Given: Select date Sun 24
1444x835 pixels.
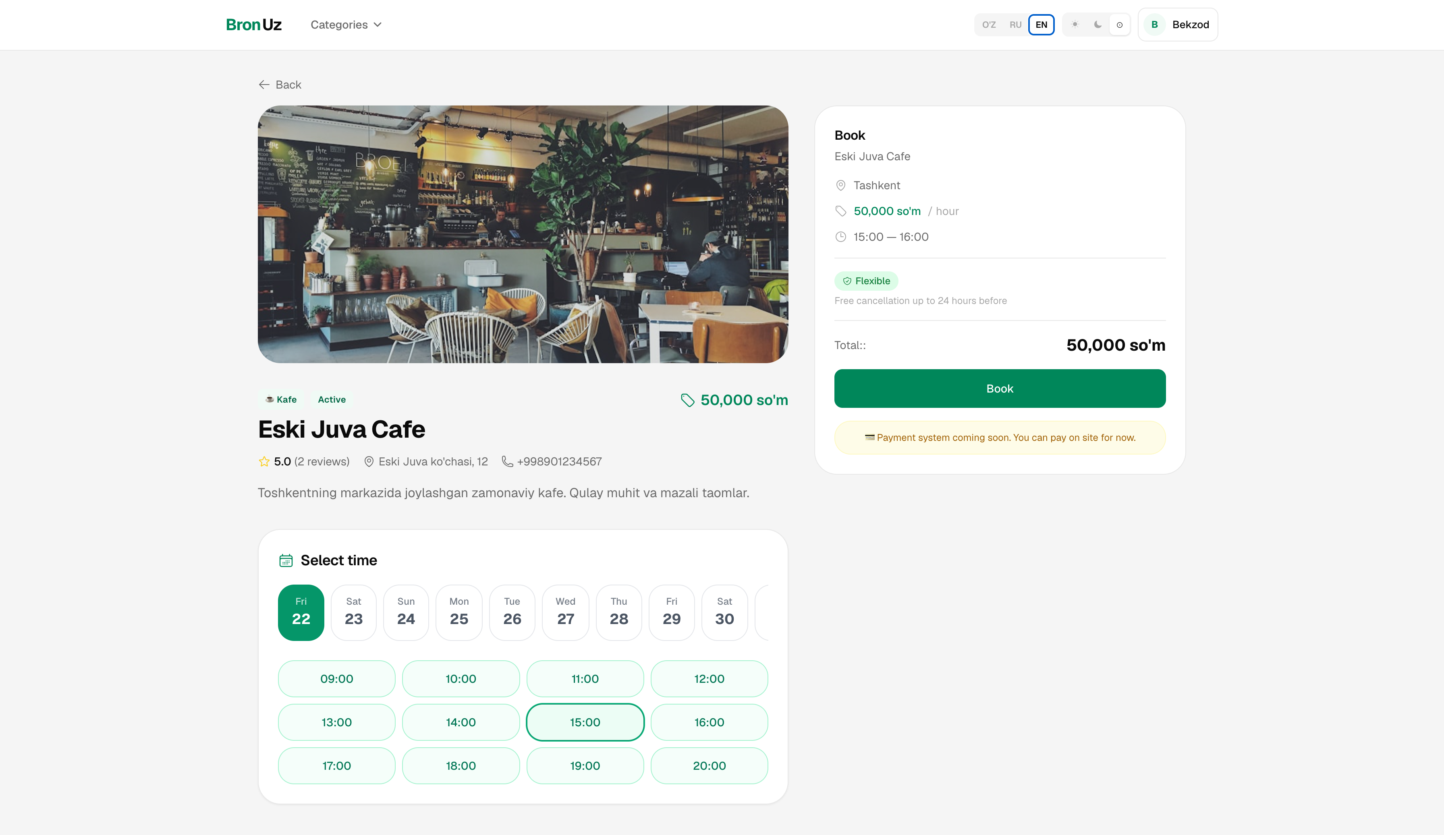Looking at the screenshot, I should pos(406,612).
